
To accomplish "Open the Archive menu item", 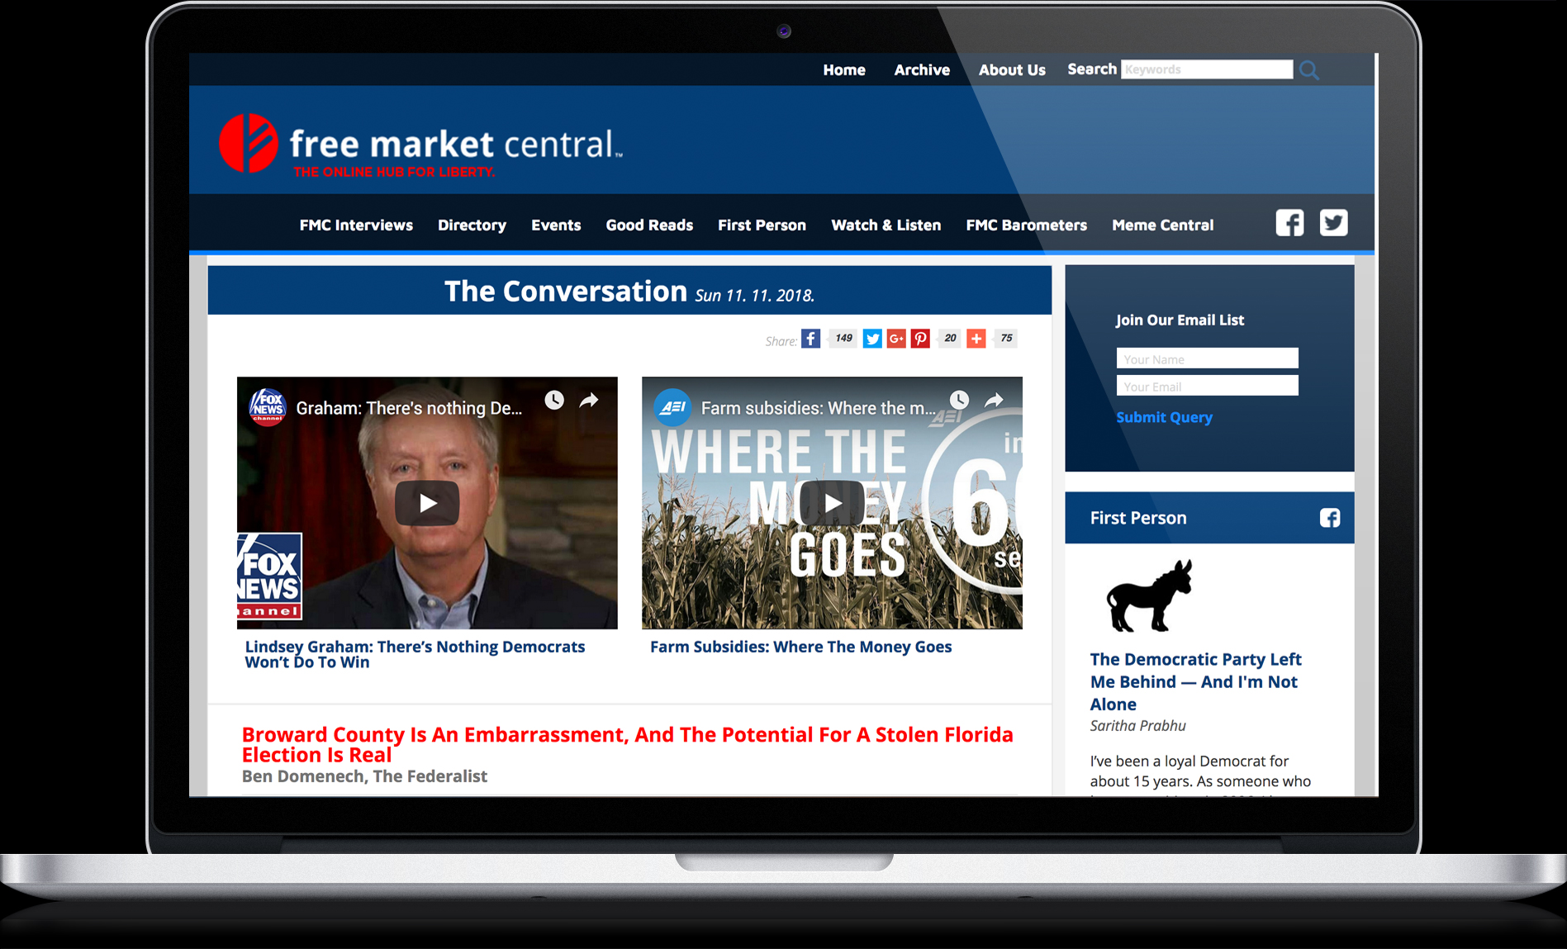I will click(922, 70).
